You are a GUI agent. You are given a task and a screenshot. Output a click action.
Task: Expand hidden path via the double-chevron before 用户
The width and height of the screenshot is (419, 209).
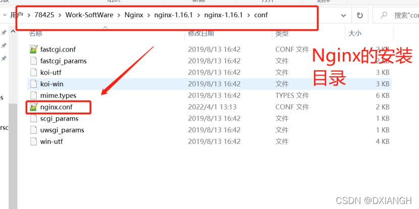click(x=5, y=15)
